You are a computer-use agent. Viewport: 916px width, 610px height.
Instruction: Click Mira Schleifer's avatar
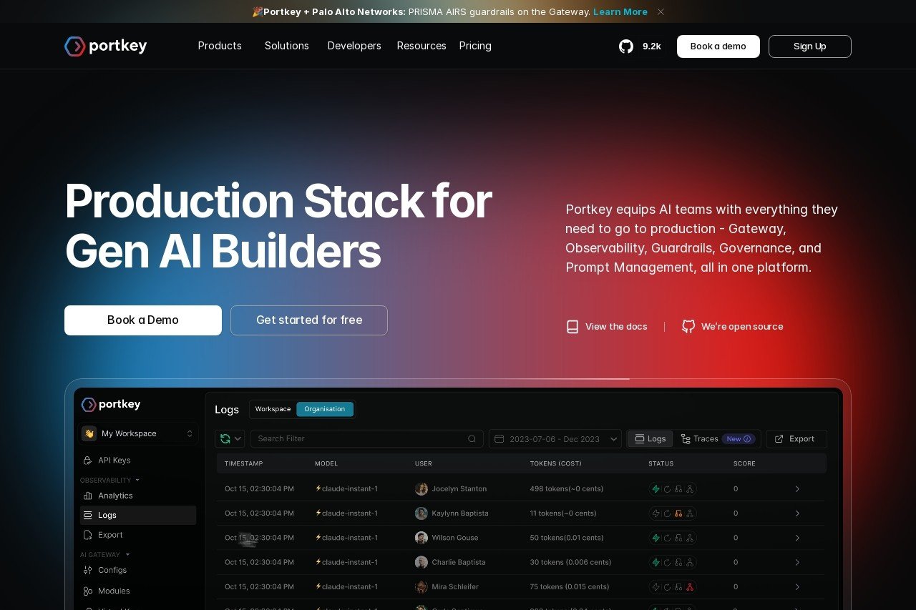click(x=422, y=587)
